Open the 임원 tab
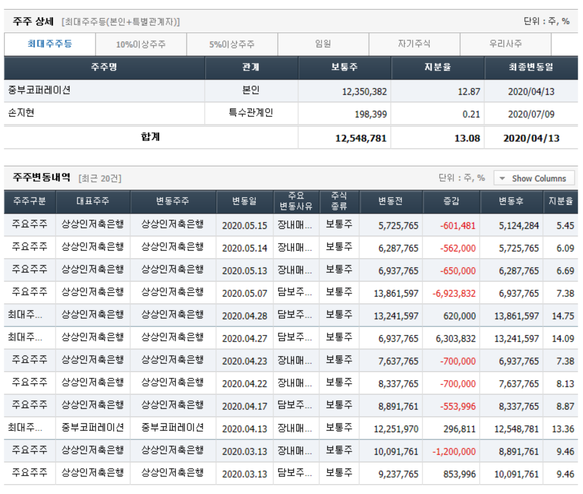The width and height of the screenshot is (583, 494). [x=323, y=44]
